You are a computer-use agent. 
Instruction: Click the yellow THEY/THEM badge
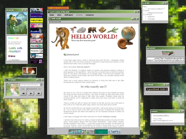tap(37, 21)
